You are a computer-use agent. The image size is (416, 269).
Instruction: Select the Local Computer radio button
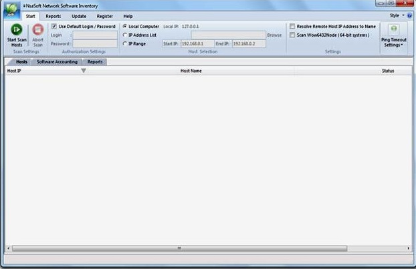(x=125, y=26)
